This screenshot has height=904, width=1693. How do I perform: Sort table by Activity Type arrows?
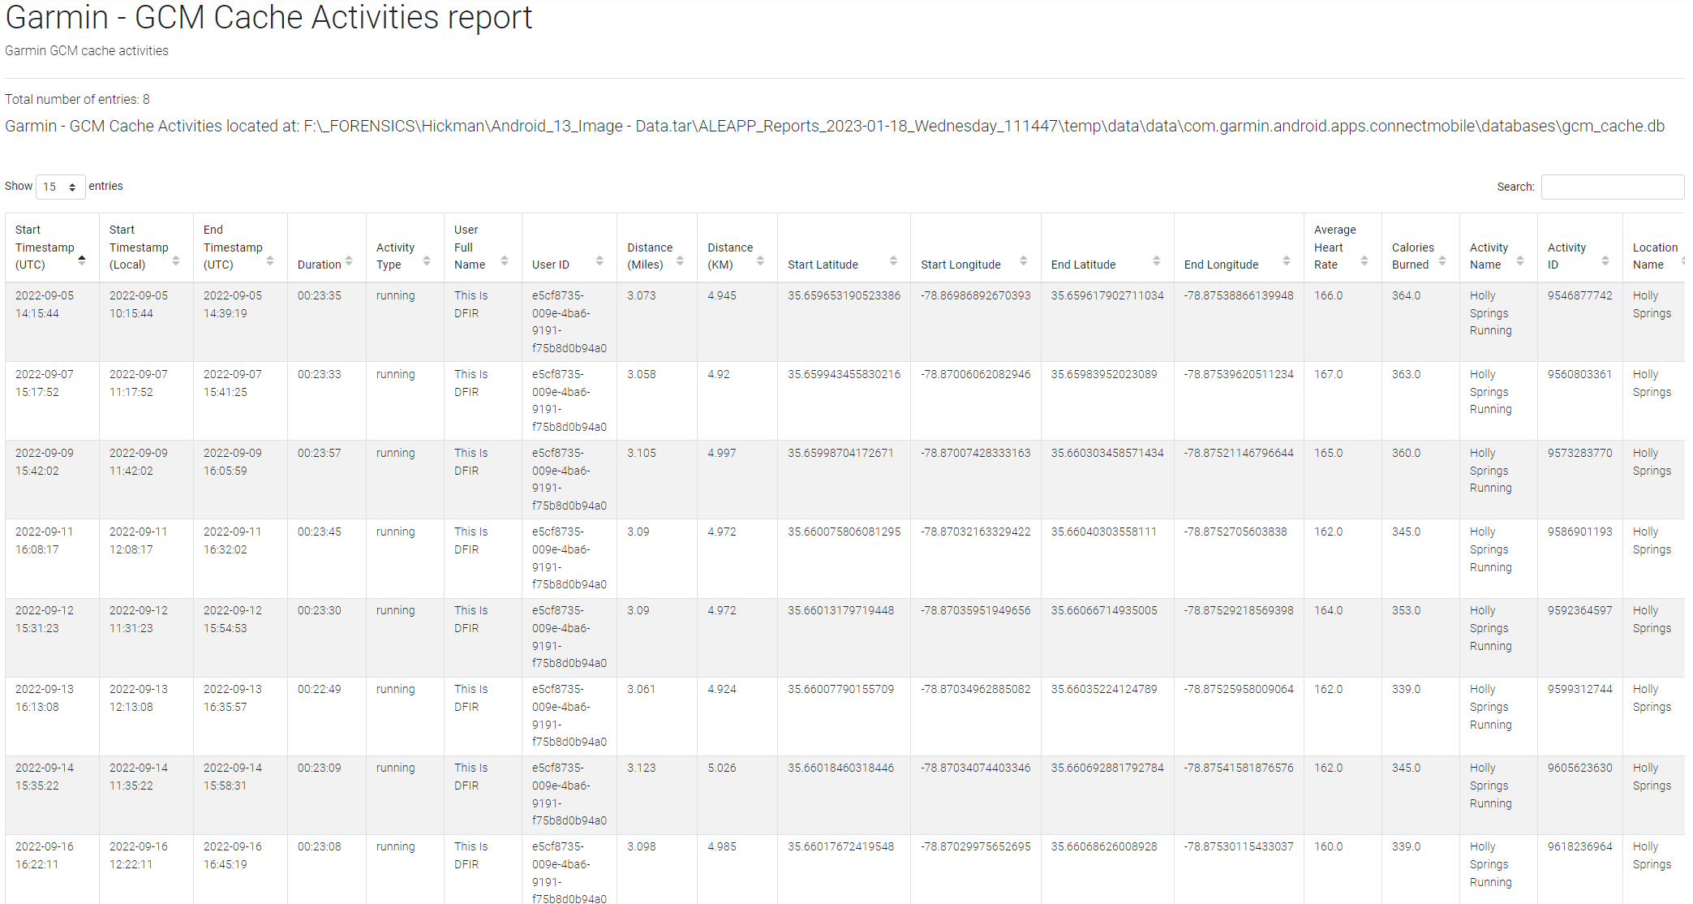pyautogui.click(x=427, y=260)
